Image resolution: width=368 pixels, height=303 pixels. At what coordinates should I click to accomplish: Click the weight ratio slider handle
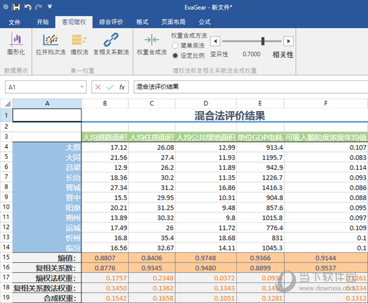click(x=263, y=41)
